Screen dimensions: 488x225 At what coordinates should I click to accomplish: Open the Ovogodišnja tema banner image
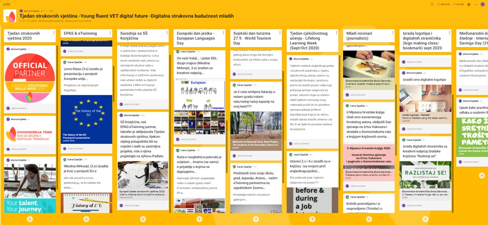pyautogui.click(x=30, y=134)
